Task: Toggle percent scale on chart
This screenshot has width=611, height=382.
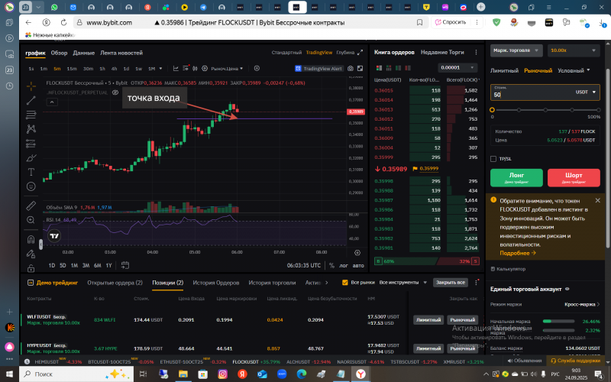Action: [x=331, y=265]
